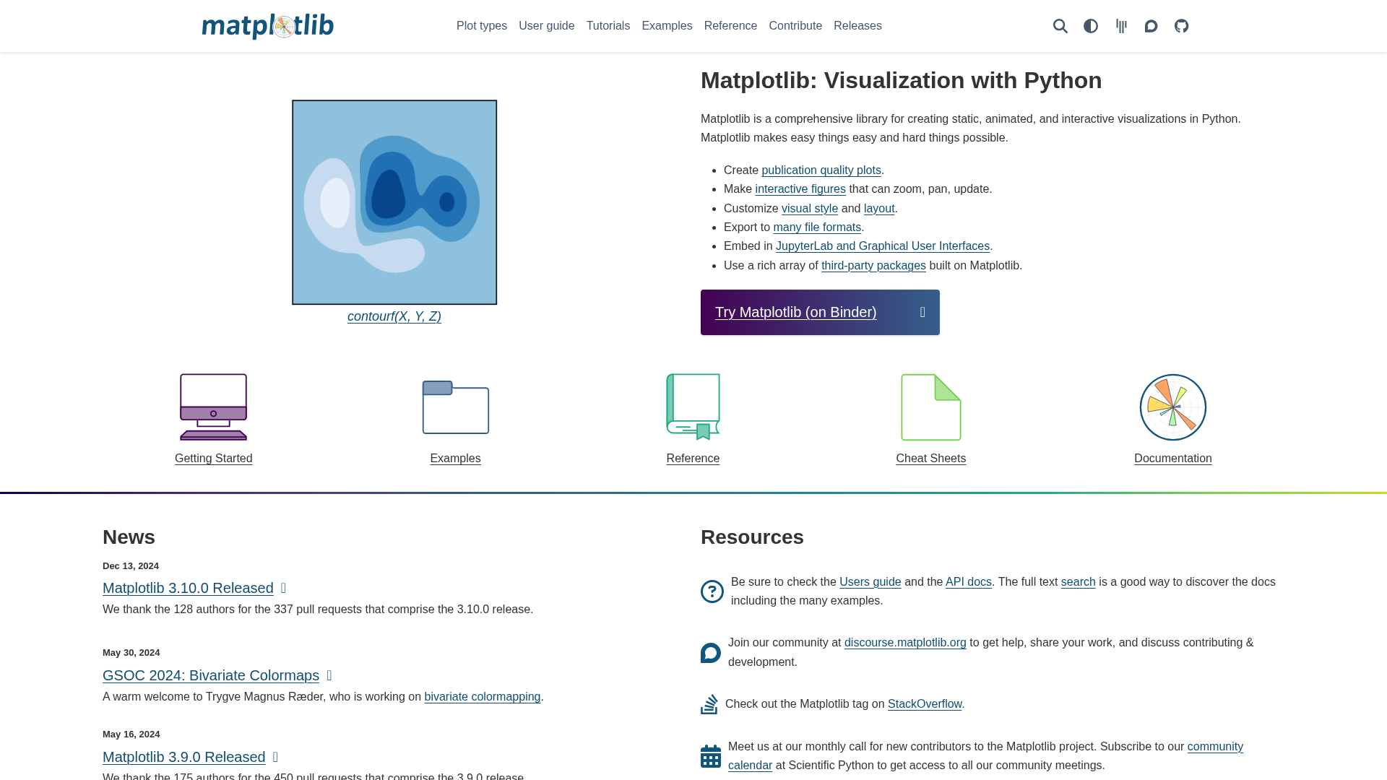Click the matplotlib logo to go home
This screenshot has height=780, width=1387.
click(x=267, y=26)
